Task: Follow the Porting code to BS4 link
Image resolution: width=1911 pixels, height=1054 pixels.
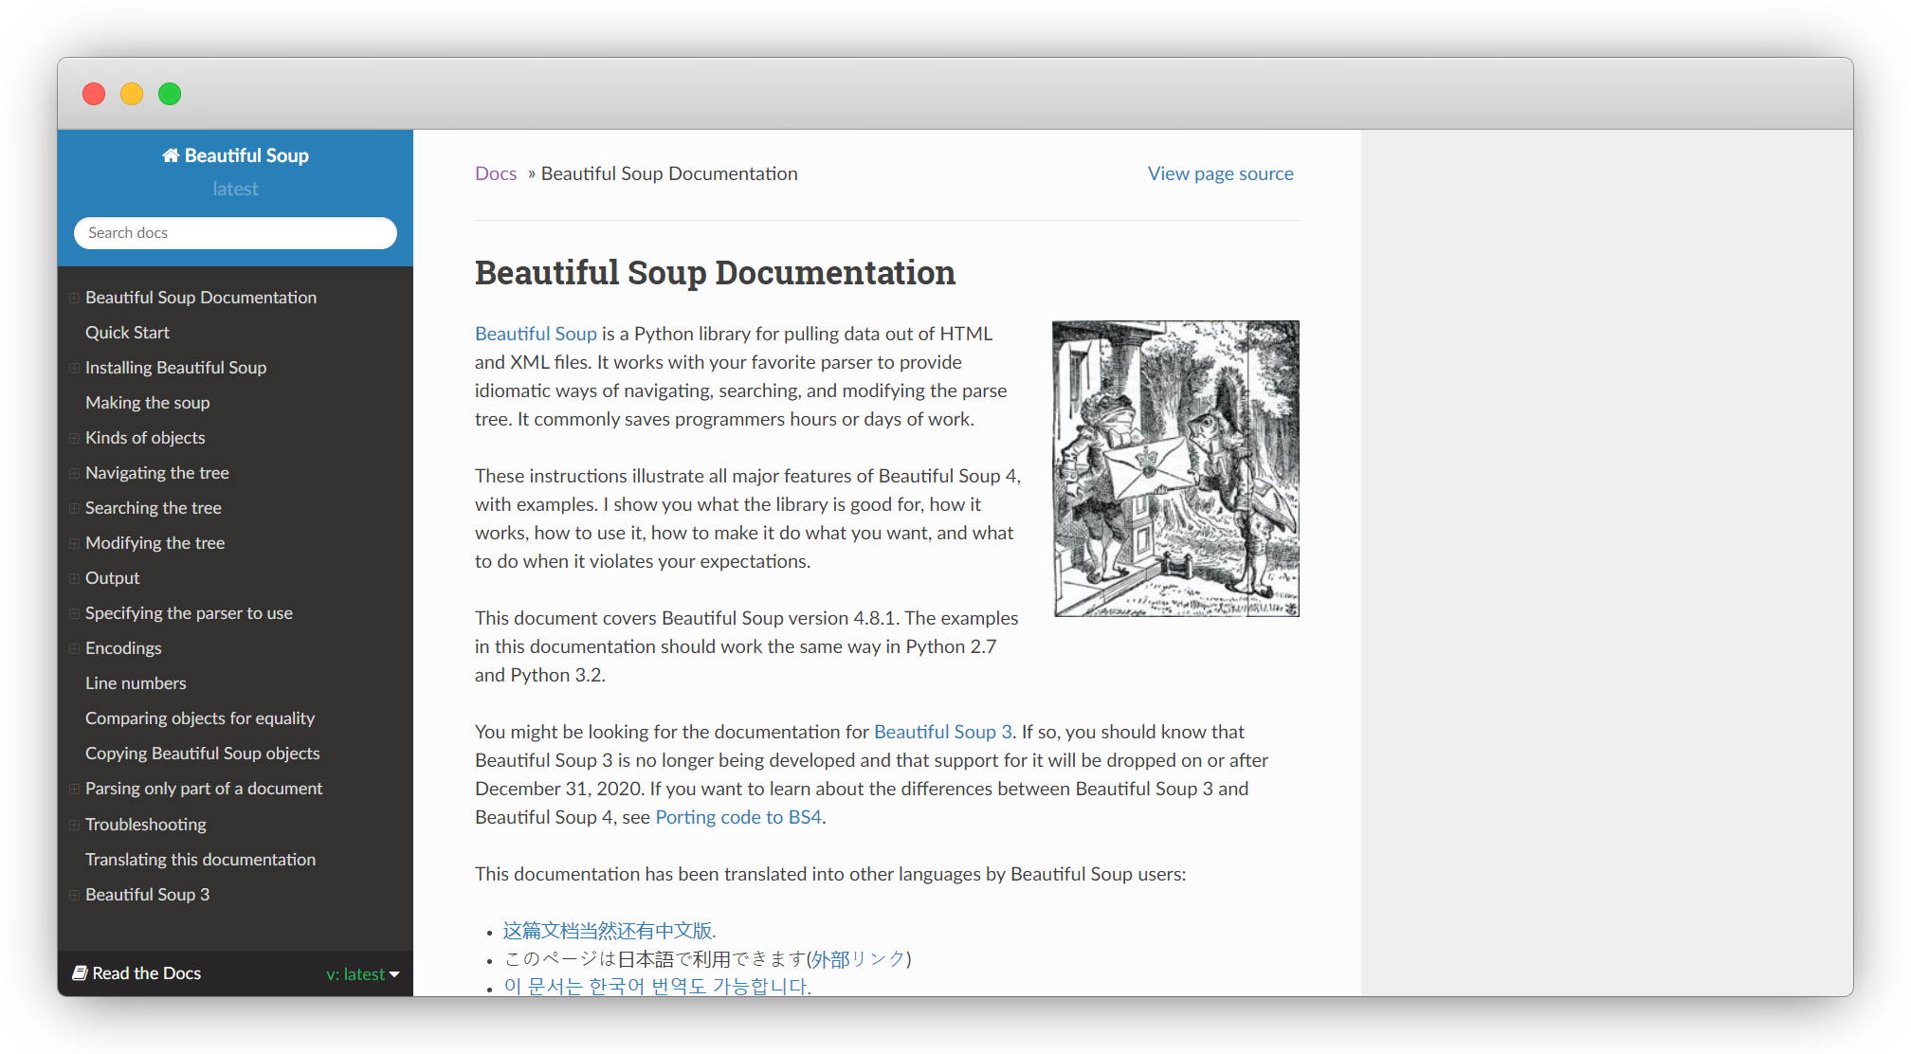Action: [x=738, y=817]
